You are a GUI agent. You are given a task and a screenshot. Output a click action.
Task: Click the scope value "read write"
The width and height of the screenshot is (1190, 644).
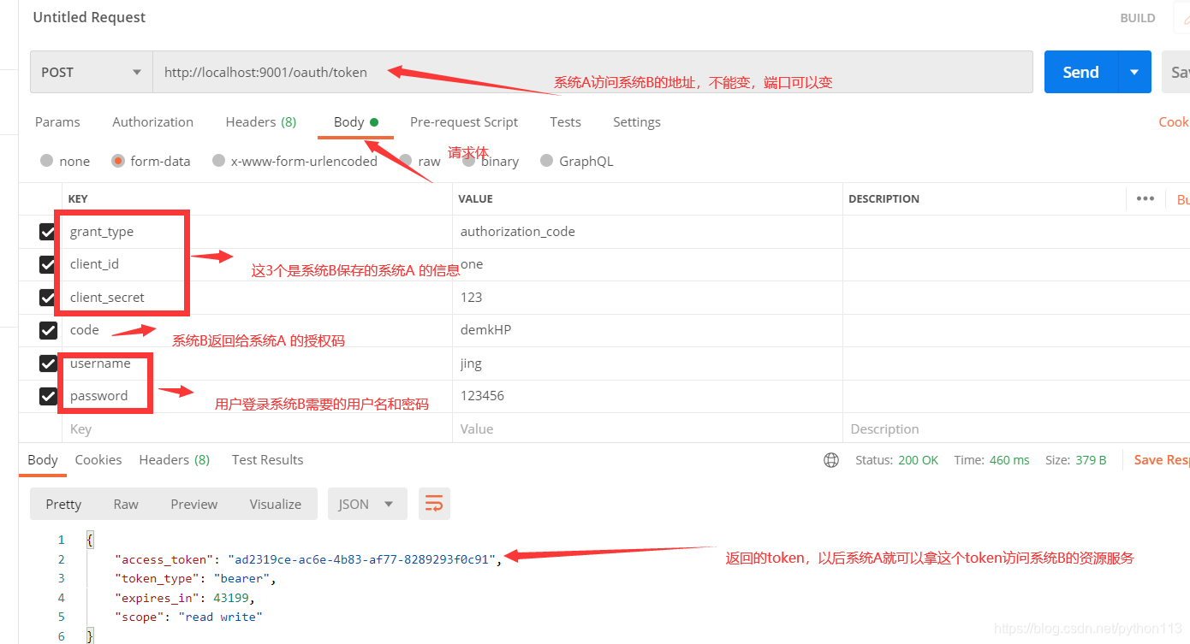pyautogui.click(x=220, y=617)
